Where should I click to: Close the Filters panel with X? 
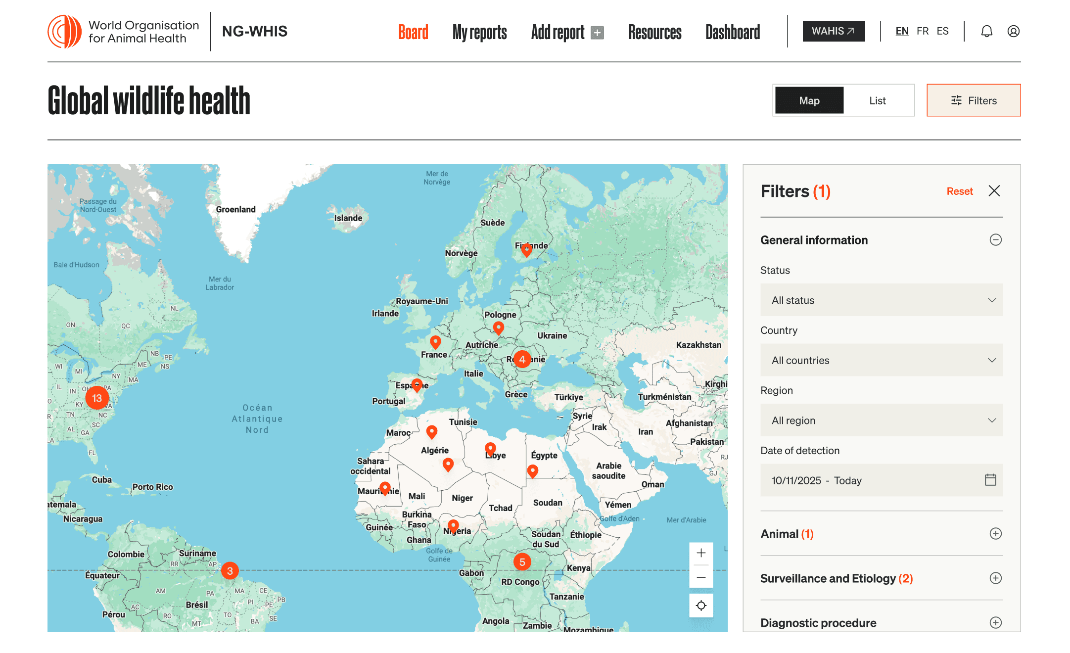tap(994, 191)
